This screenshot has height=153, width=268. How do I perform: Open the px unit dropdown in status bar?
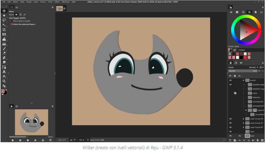[73, 140]
